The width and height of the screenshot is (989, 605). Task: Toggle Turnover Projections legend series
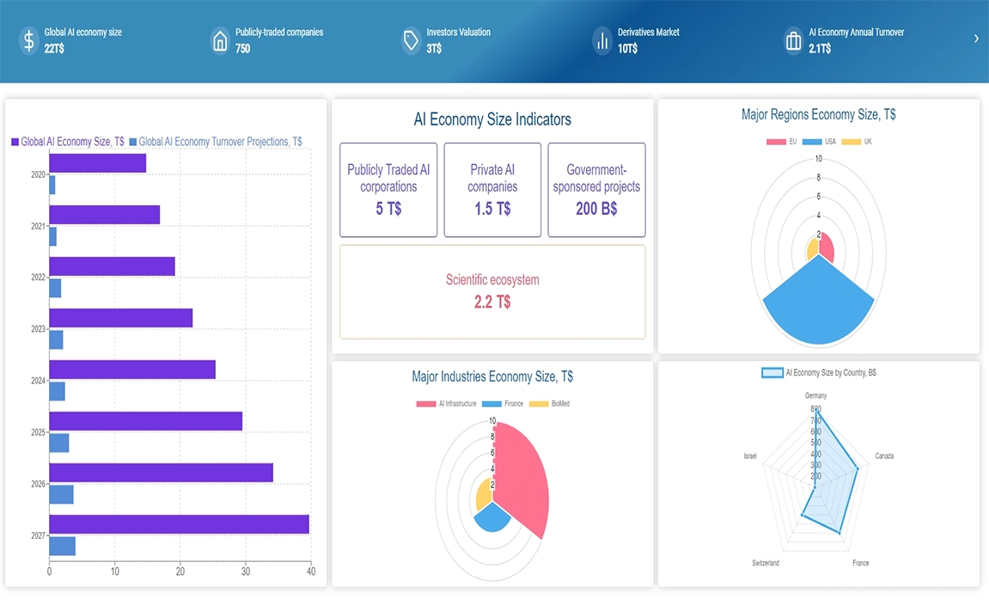click(x=215, y=142)
